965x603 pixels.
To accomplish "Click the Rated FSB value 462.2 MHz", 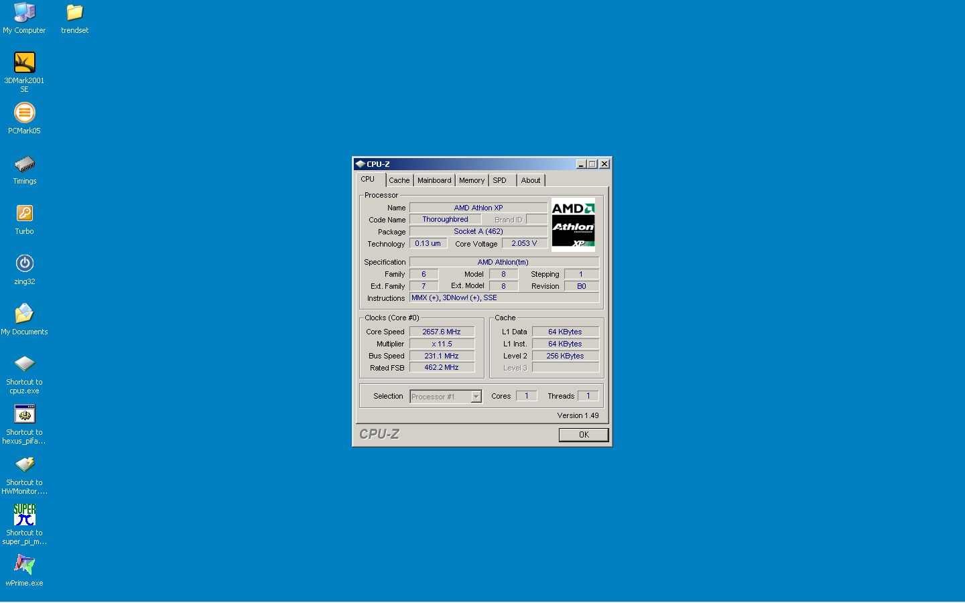I will pos(442,367).
